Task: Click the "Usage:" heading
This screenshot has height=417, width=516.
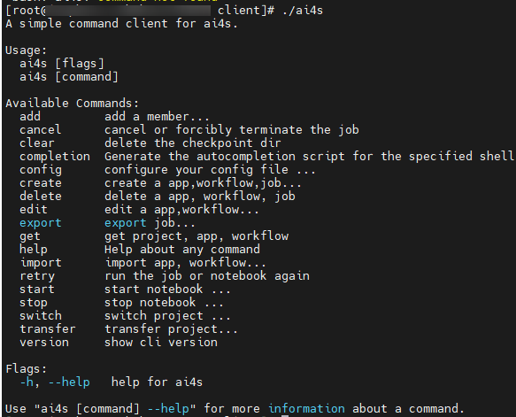Action: pyautogui.click(x=26, y=50)
